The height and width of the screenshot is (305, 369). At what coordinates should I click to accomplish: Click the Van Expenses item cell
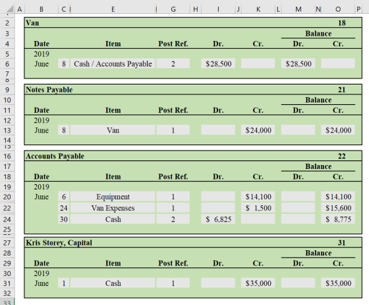point(113,208)
